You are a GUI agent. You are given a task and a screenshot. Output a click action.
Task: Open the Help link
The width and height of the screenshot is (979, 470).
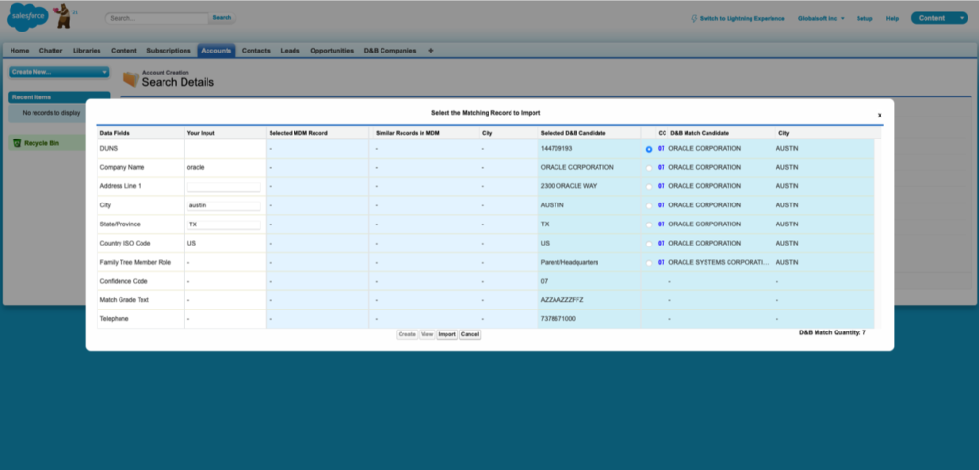point(892,19)
